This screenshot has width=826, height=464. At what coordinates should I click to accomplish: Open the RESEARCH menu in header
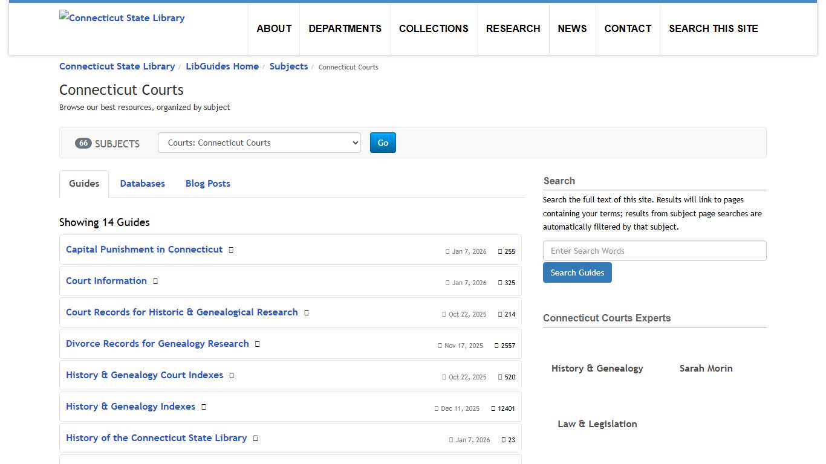(x=513, y=28)
